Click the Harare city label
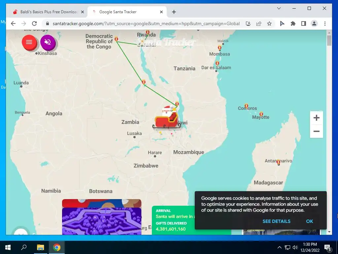Image resolution: width=338 pixels, height=254 pixels. (x=154, y=152)
